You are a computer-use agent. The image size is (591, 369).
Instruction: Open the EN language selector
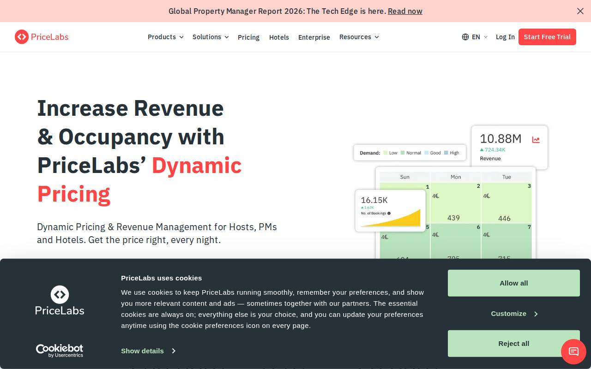pos(479,37)
